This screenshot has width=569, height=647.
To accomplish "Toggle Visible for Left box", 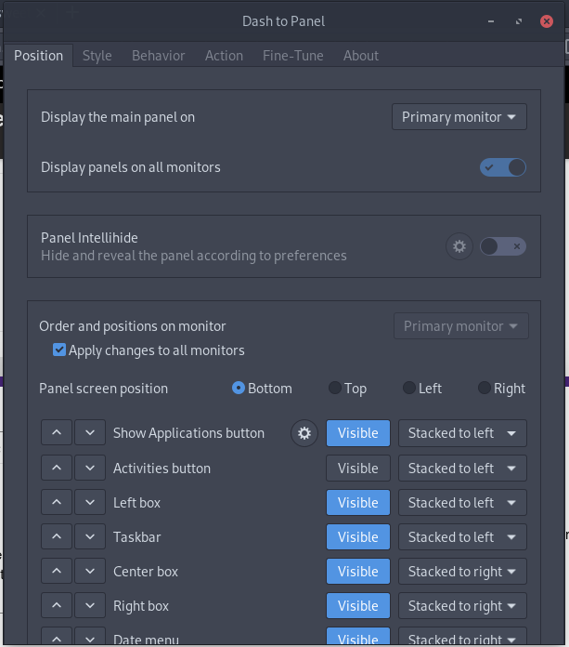I will coord(358,503).
